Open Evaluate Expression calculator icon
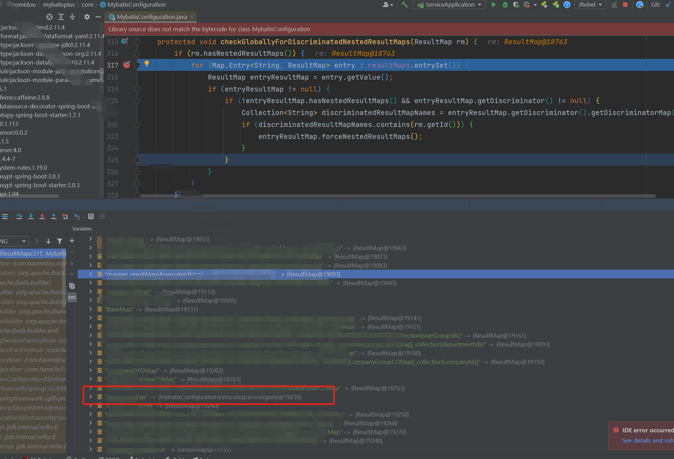 91,216
